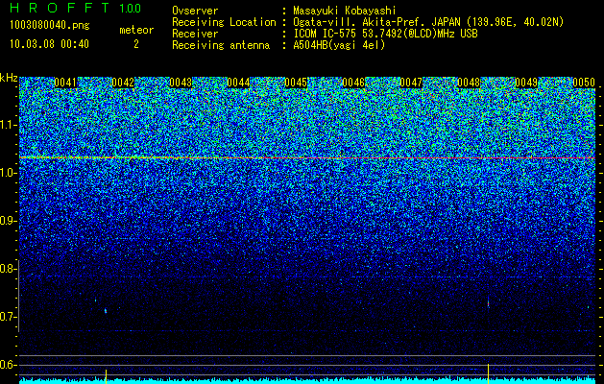
Task: Select the name Masayuki Kobayashi
Action: tap(344, 11)
